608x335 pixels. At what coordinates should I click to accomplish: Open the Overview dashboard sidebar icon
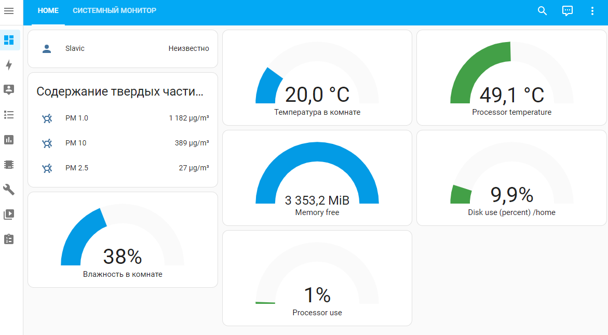[x=9, y=40]
